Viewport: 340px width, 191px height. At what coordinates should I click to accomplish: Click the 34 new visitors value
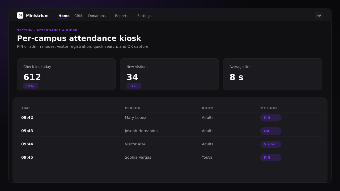132,77
